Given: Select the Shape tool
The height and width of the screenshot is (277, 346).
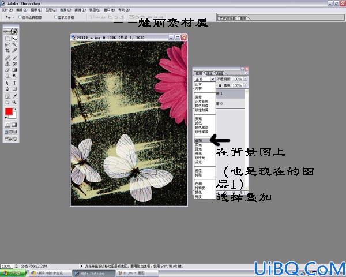Looking at the screenshot, I should pos(14,89).
